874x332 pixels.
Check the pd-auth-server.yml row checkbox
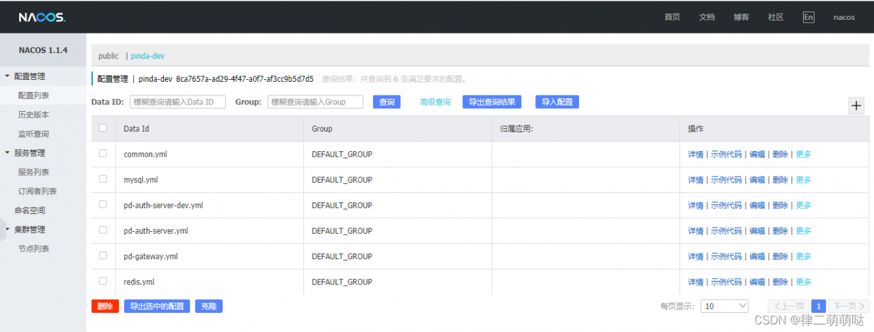(x=103, y=230)
